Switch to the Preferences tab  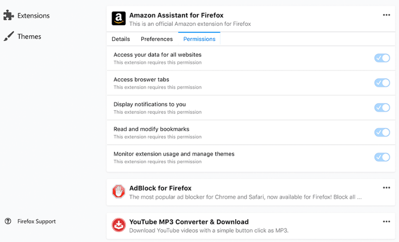click(x=157, y=39)
